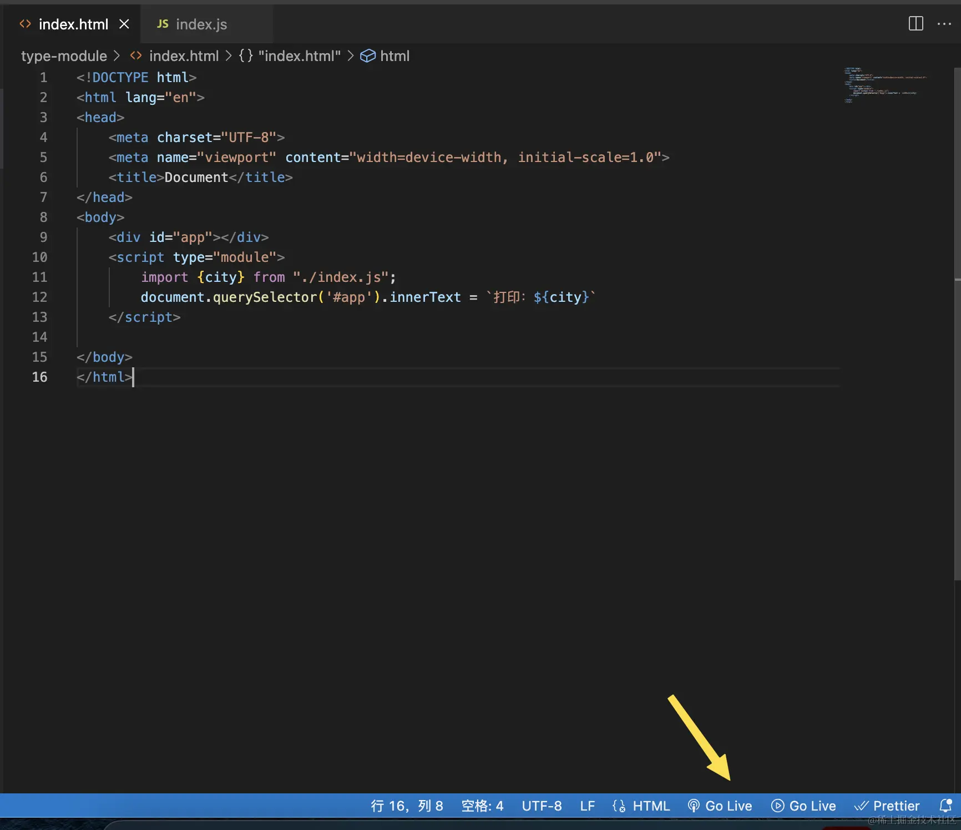Place the cursor on charset="UTF-8"

[x=217, y=137]
